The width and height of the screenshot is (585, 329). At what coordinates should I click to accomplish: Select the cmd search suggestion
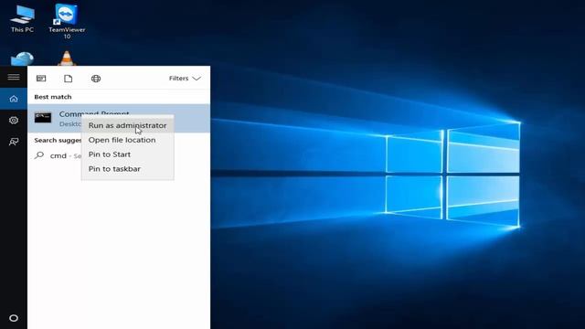click(58, 155)
